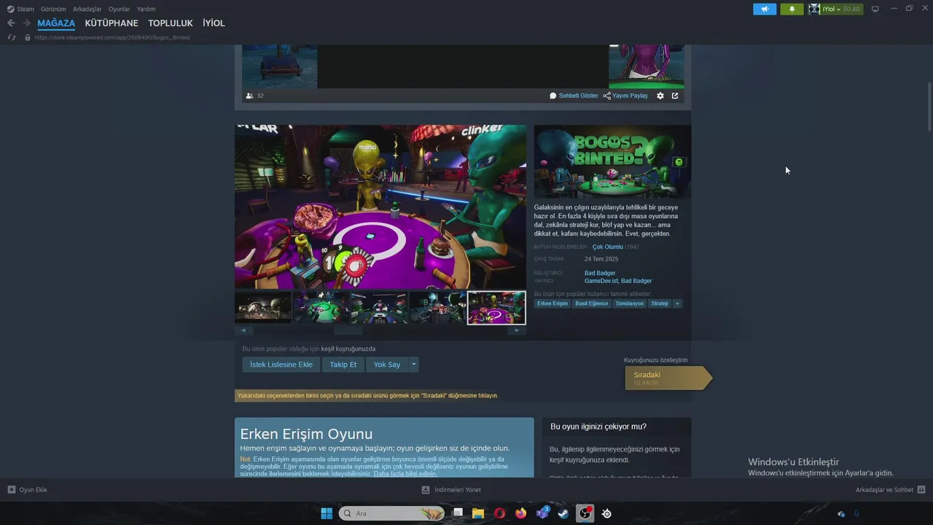Click Daha fazla bilgi edinin link

coord(405,474)
